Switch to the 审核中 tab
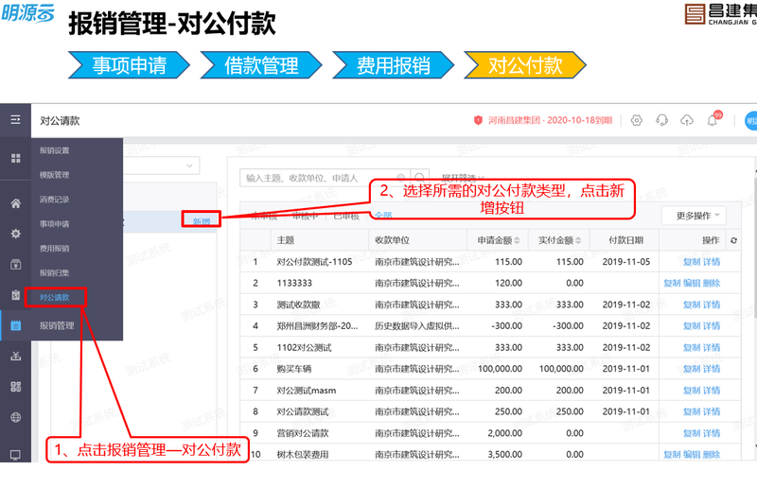 coord(306,216)
